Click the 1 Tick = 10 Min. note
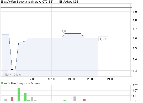 pos(12,75)
